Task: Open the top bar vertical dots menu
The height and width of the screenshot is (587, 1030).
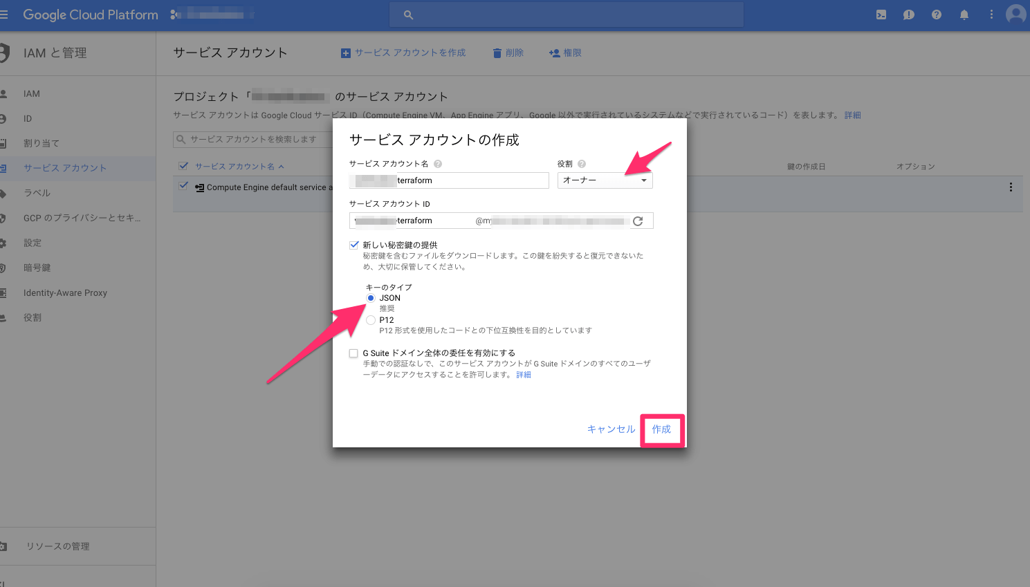Action: (991, 15)
